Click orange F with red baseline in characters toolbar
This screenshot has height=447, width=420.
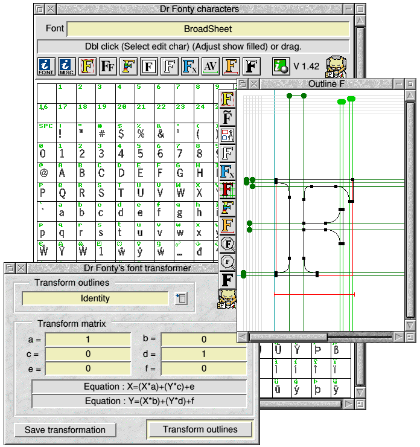(231, 66)
